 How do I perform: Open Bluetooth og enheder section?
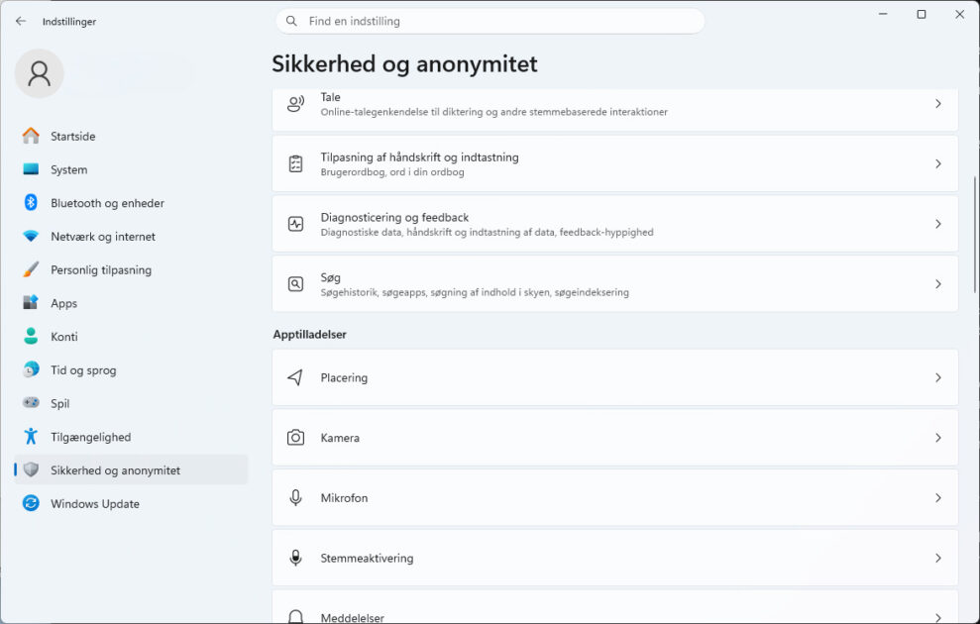(x=131, y=202)
